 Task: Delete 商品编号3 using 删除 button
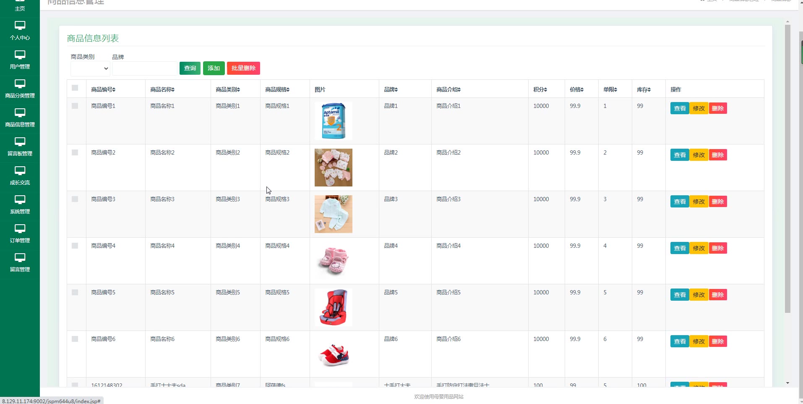tap(718, 202)
